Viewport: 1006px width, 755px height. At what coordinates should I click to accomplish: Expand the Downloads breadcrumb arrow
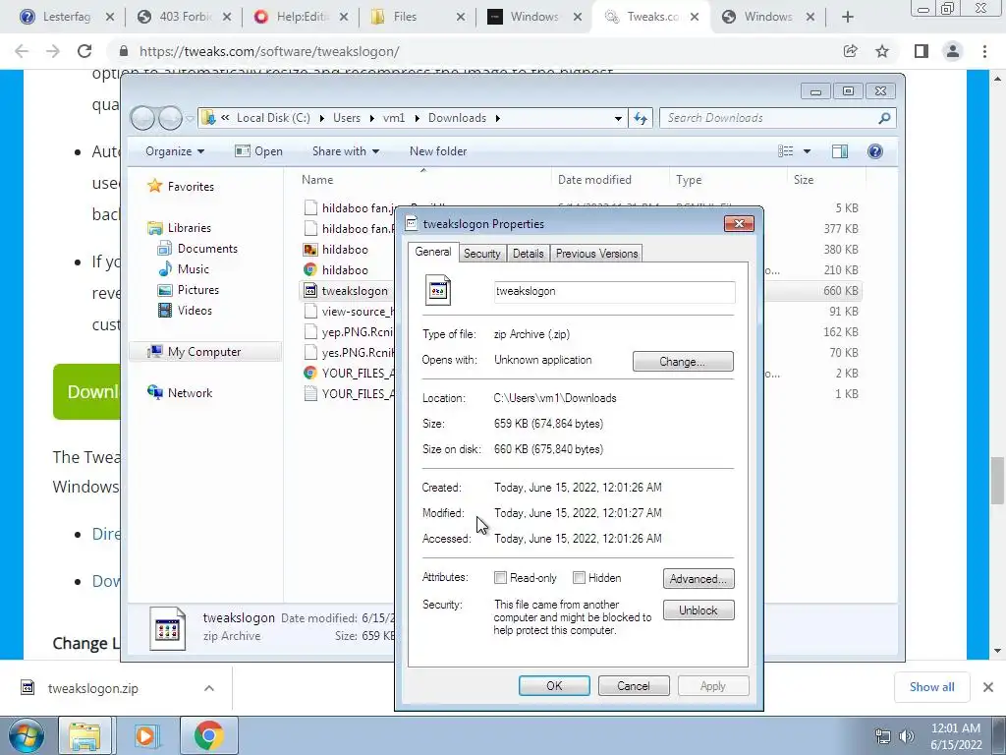coord(498,118)
